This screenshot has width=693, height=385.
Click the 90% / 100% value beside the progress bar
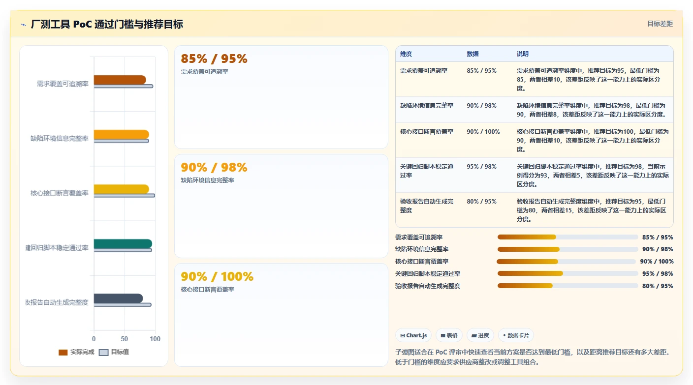tap(657, 262)
